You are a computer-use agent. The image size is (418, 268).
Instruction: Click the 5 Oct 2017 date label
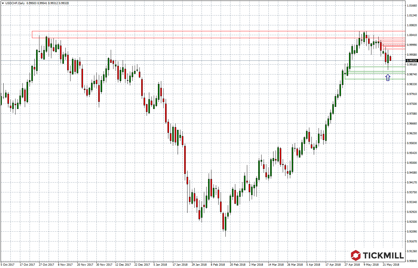(x=7, y=264)
